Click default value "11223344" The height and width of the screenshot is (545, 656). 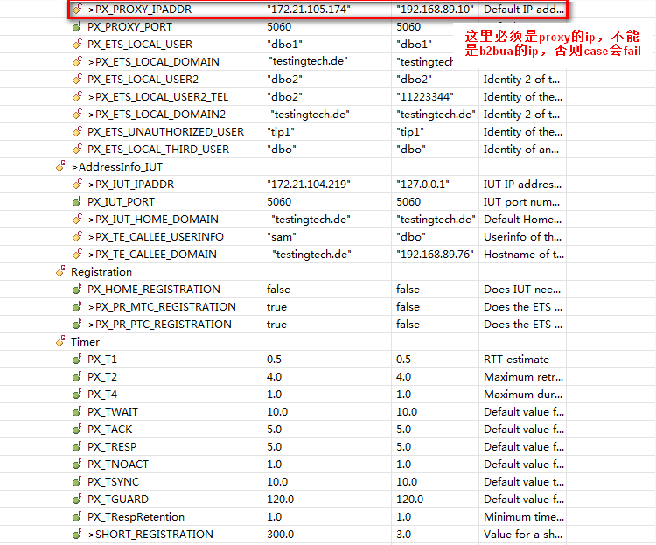coord(425,97)
